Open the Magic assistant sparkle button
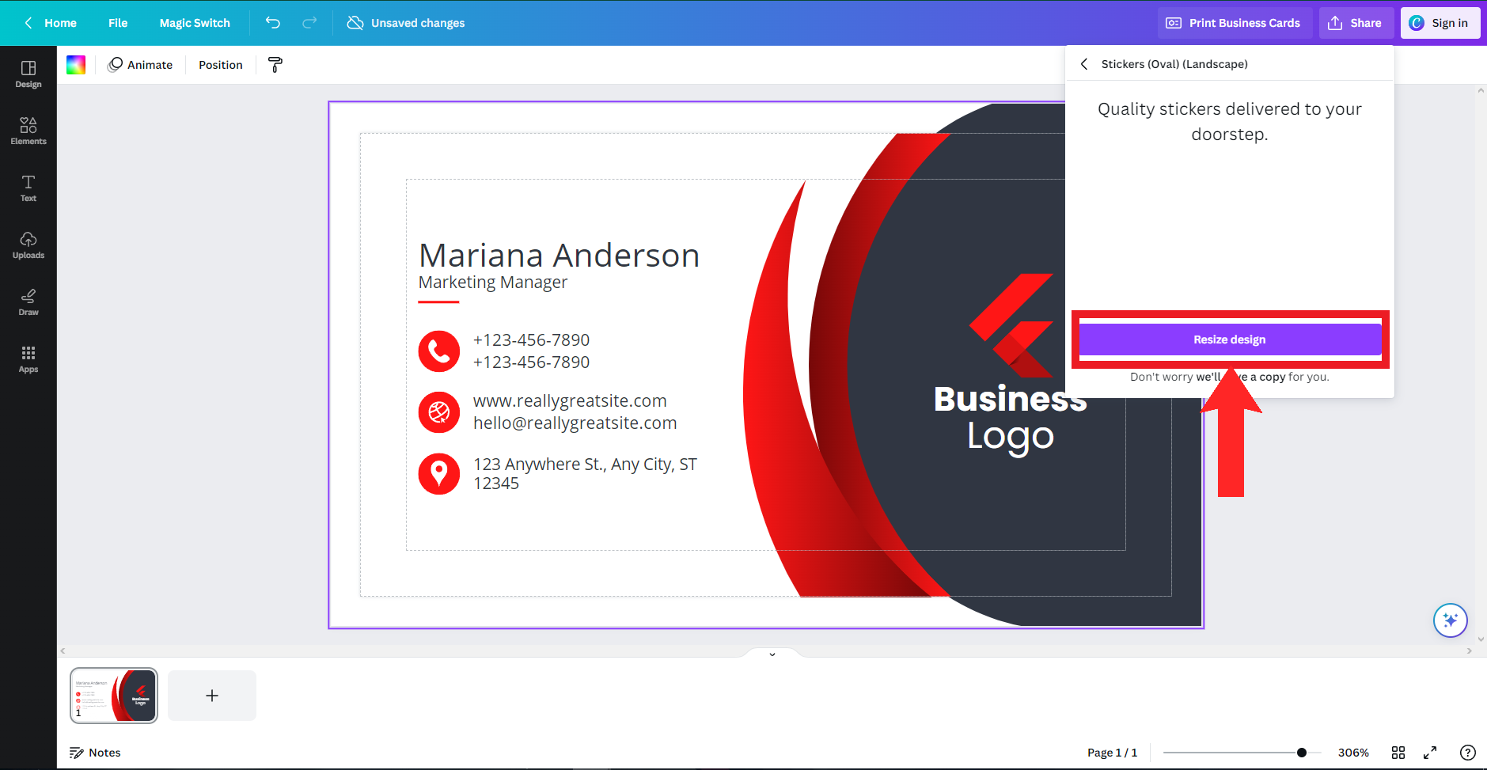The width and height of the screenshot is (1487, 770). coord(1451,620)
